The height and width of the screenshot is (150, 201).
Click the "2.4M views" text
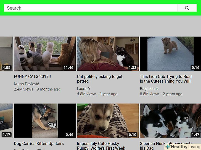(x=23, y=89)
